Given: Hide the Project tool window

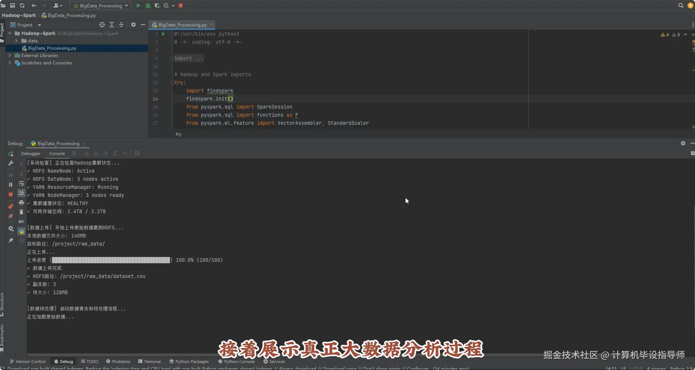Looking at the screenshot, I should [x=143, y=25].
